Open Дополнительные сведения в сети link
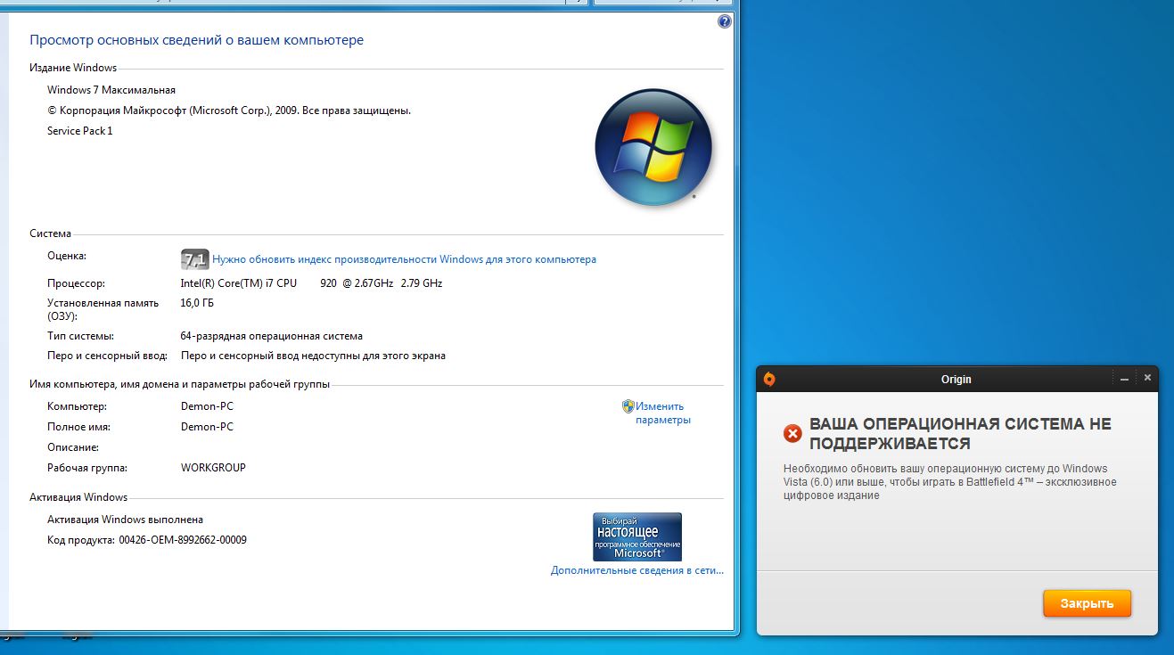Screen dimensions: 1174x655 (636, 570)
